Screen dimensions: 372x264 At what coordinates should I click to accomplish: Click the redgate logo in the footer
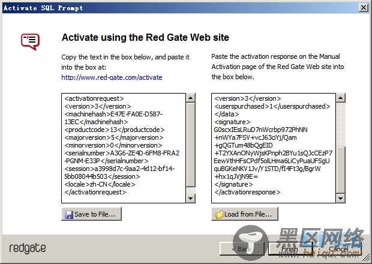[x=28, y=248]
